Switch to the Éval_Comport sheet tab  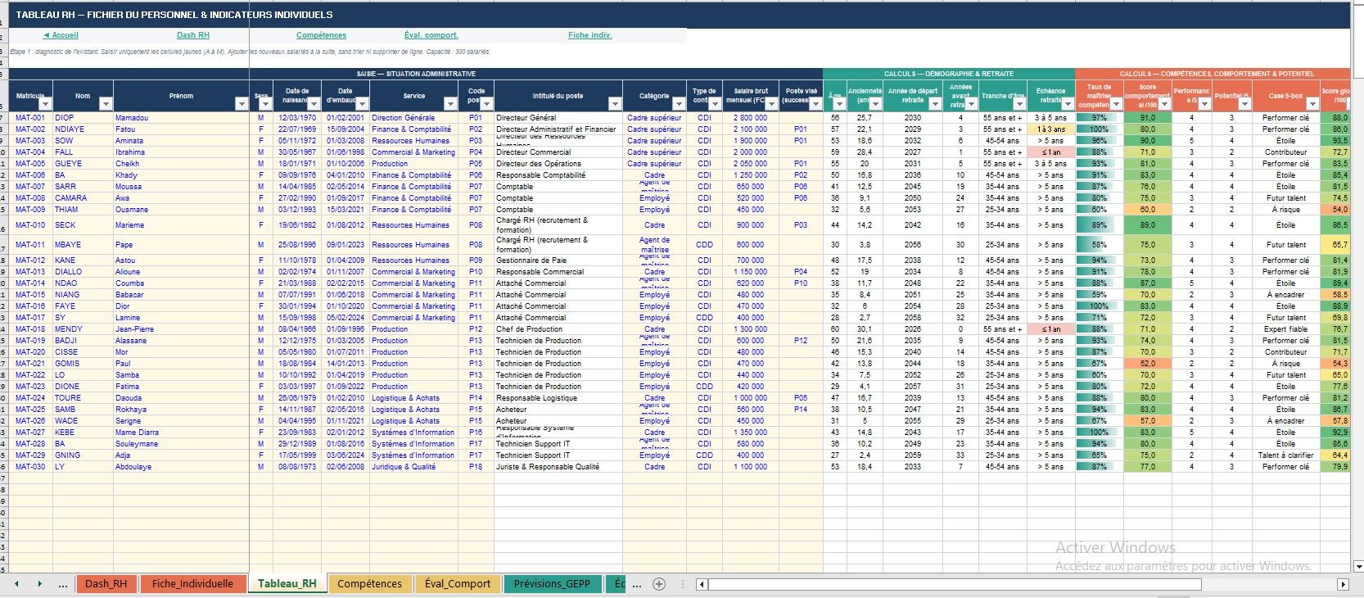pyautogui.click(x=458, y=584)
